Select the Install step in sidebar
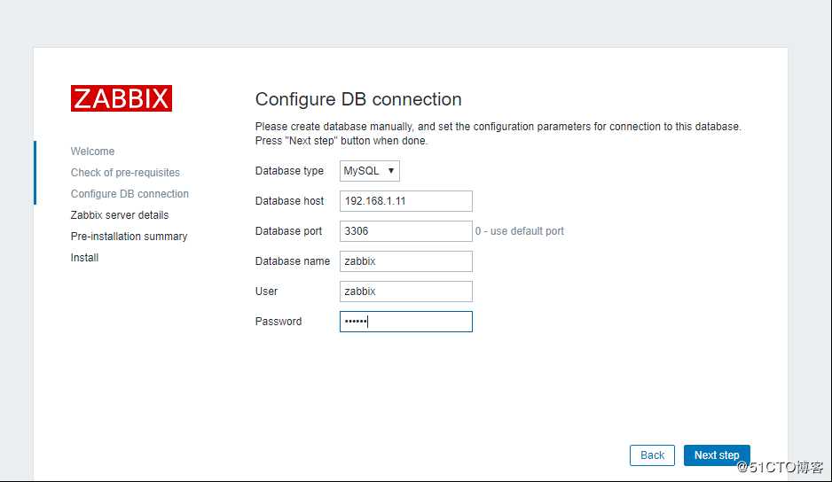Screen dimensions: 832x482 tap(84, 257)
